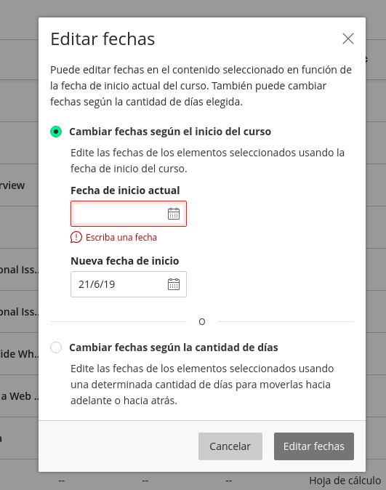Click the label text Cambiar fechas según la cantidad de días
The width and height of the screenshot is (386, 490).
click(174, 348)
